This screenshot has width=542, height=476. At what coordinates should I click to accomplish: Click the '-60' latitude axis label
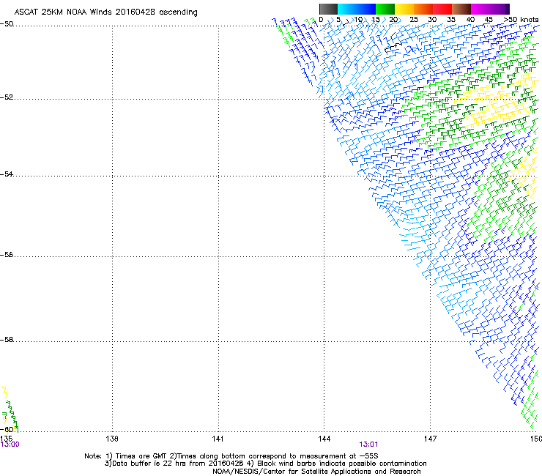(x=7, y=429)
